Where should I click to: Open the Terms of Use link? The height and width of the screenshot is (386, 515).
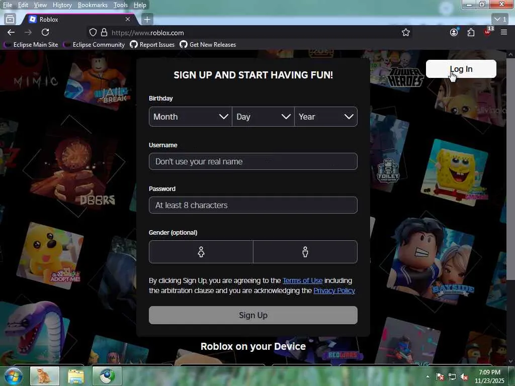point(302,280)
